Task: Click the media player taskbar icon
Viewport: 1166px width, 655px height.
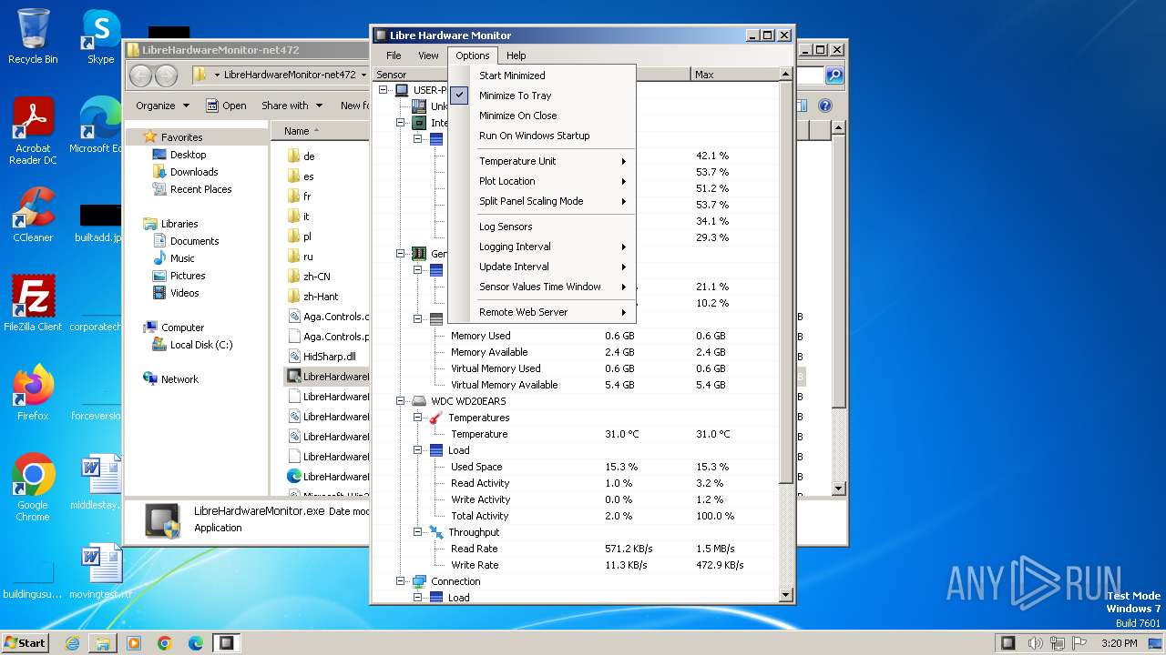Action: click(x=134, y=643)
